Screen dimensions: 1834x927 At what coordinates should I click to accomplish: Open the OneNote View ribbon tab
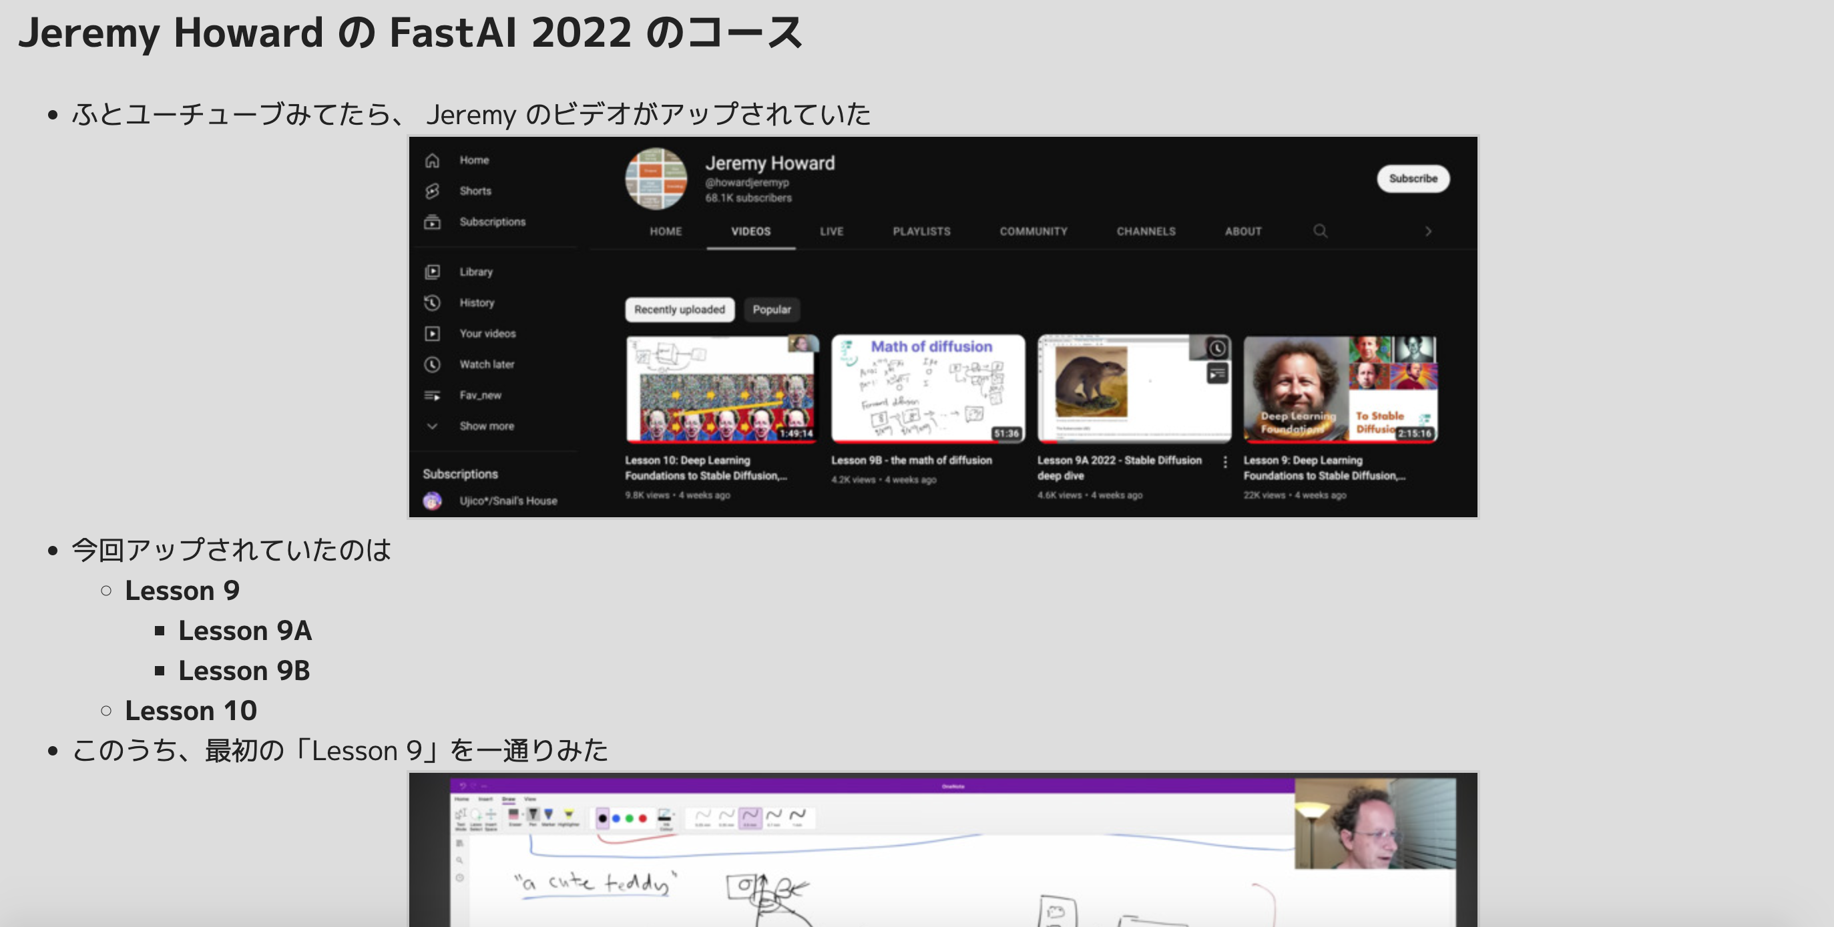coord(530,800)
